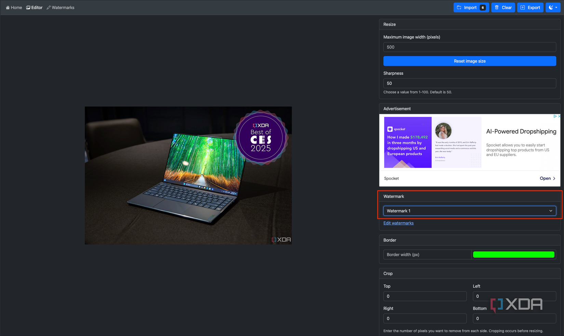Export the edited images
Screen dimensions: 564x336
530,8
